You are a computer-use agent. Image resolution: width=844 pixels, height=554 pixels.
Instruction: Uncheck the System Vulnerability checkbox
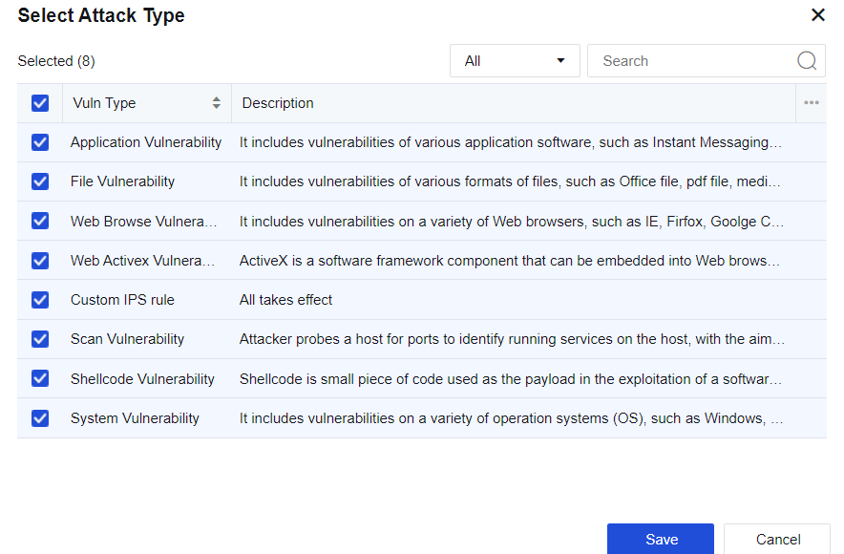[40, 417]
